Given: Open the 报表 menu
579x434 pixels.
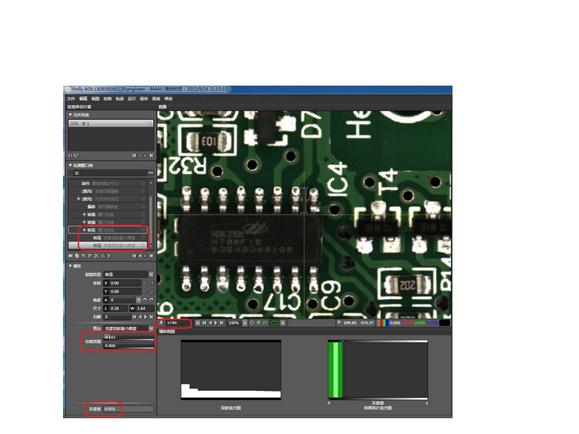Looking at the screenshot, I should click(x=156, y=99).
